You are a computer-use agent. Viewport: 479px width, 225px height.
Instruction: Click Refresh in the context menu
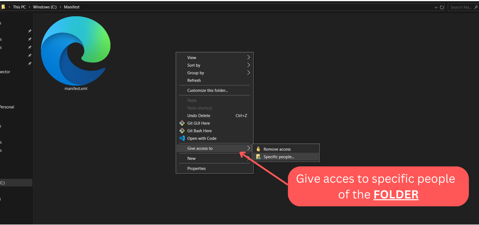tap(214, 80)
